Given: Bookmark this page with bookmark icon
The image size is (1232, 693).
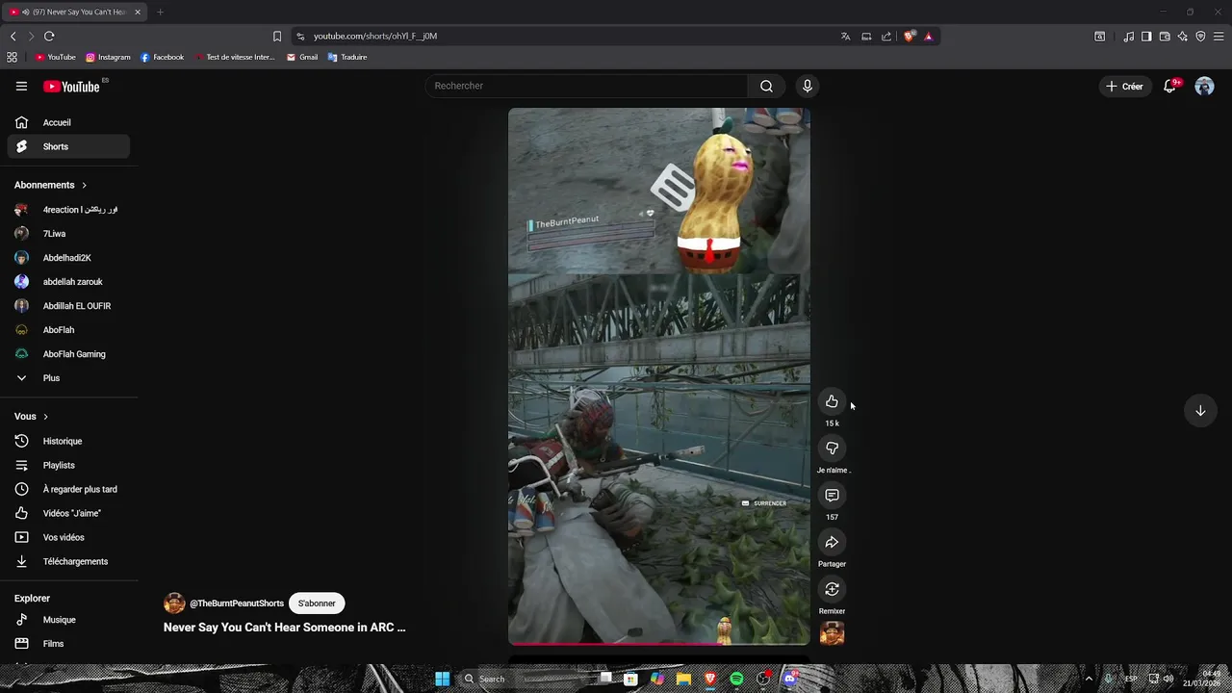Looking at the screenshot, I should point(277,36).
